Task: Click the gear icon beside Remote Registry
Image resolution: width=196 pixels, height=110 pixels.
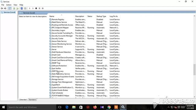Action: [50, 20]
